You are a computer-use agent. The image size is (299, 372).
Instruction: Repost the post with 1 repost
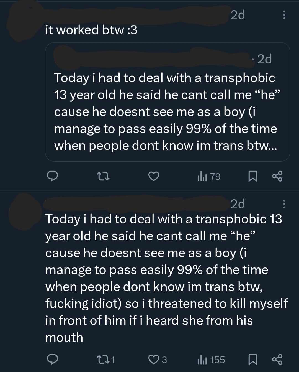coord(106,360)
